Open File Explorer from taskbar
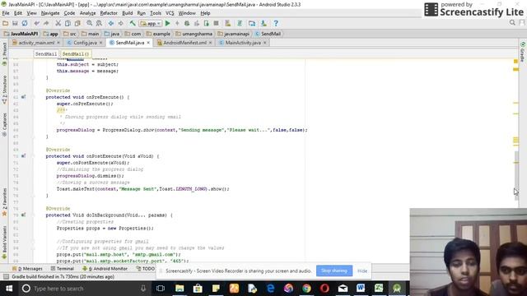Viewport: 527px width, 296px height. [180, 289]
